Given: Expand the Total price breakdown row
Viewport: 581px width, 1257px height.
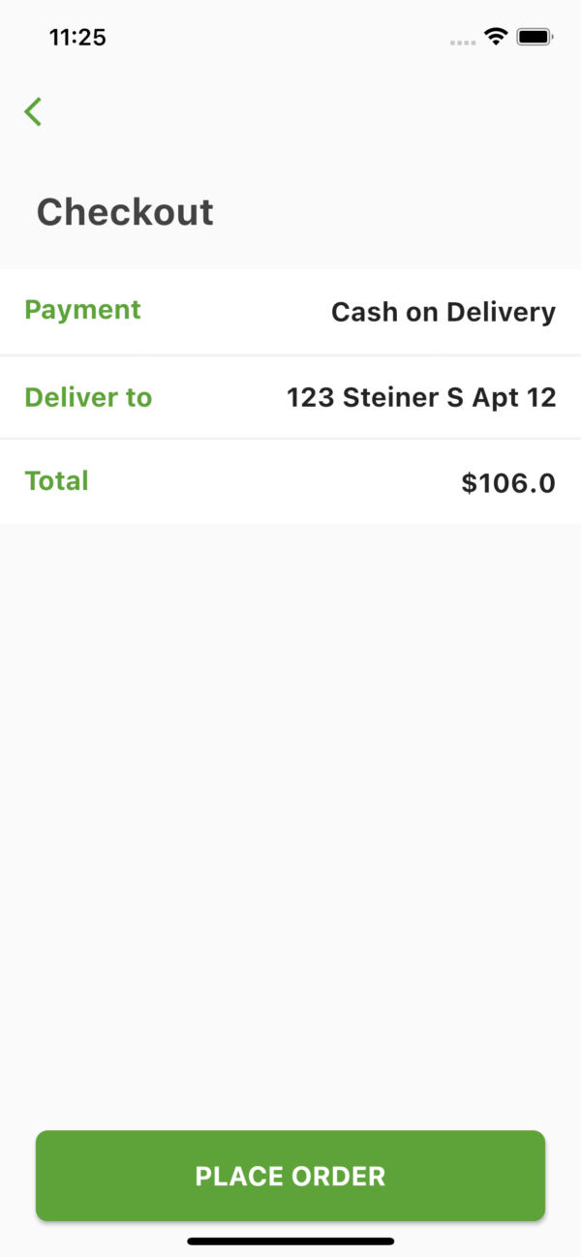Looking at the screenshot, I should (290, 481).
